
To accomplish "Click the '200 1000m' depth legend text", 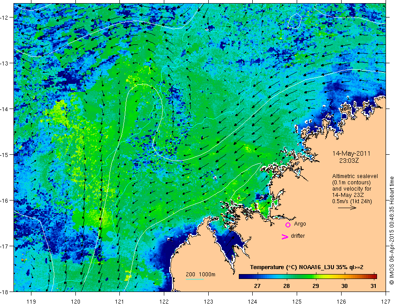I will tap(201, 274).
